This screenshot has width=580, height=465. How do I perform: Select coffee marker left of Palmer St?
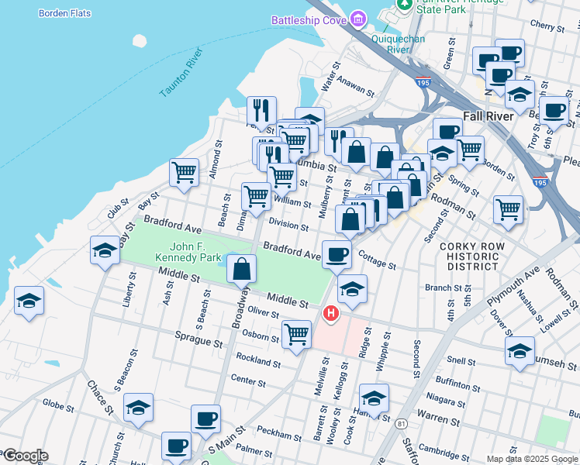pos(177,447)
